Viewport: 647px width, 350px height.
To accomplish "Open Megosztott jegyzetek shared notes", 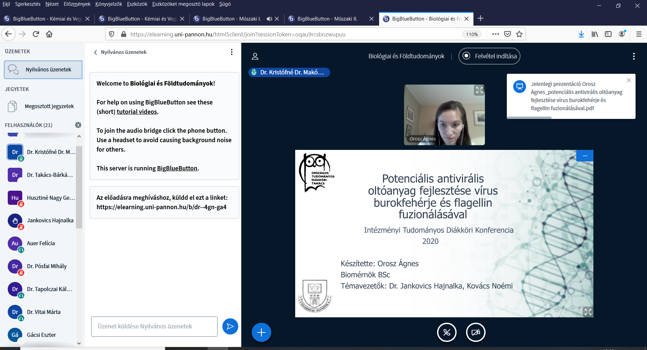I will [x=49, y=106].
